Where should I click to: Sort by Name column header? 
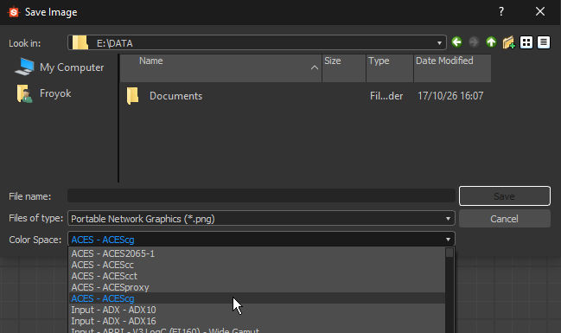coord(220,68)
